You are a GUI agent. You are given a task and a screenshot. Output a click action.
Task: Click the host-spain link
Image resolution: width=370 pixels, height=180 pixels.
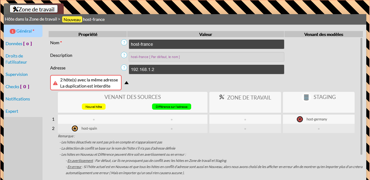[89, 128]
